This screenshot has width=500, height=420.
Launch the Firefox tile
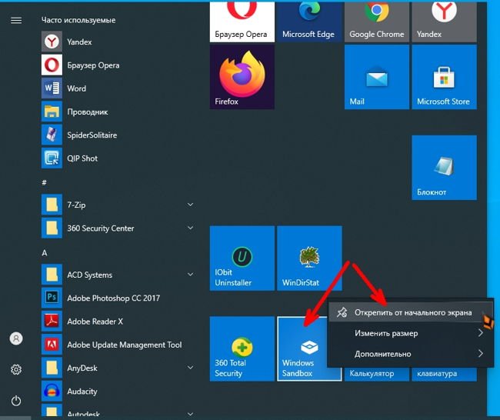tap(242, 77)
